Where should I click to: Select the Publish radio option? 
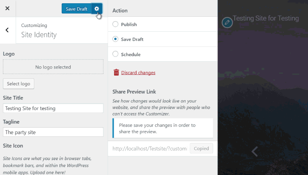(x=115, y=24)
